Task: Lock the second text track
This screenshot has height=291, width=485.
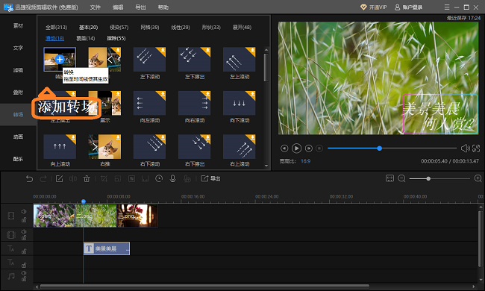Action: tap(24, 265)
